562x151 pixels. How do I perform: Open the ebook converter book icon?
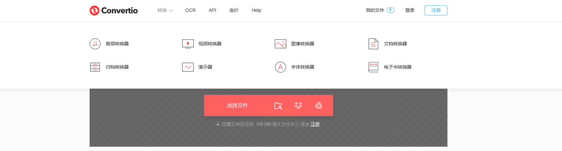[373, 67]
